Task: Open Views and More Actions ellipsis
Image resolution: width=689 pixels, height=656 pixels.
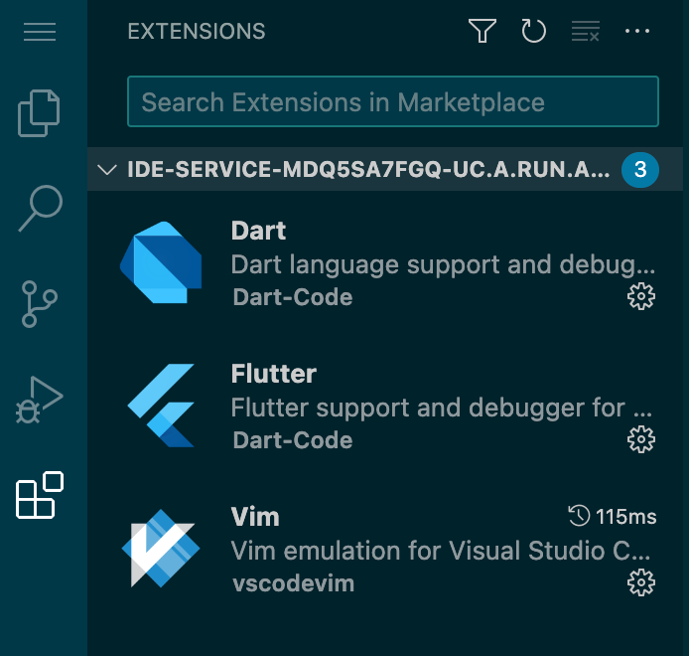Action: pyautogui.click(x=636, y=31)
